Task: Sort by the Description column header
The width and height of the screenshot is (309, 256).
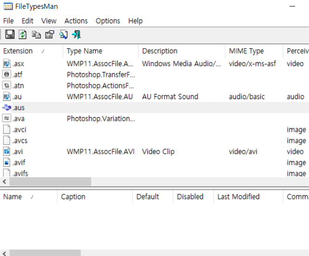Action: 182,51
